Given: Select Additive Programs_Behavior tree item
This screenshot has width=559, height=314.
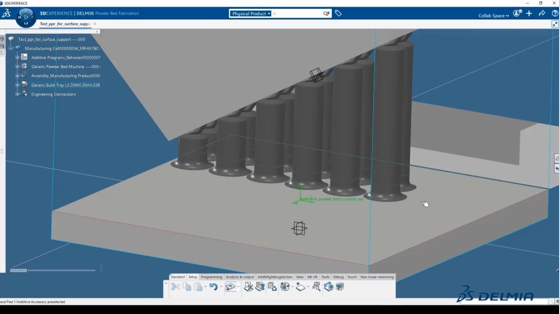Looking at the screenshot, I should (x=66, y=58).
